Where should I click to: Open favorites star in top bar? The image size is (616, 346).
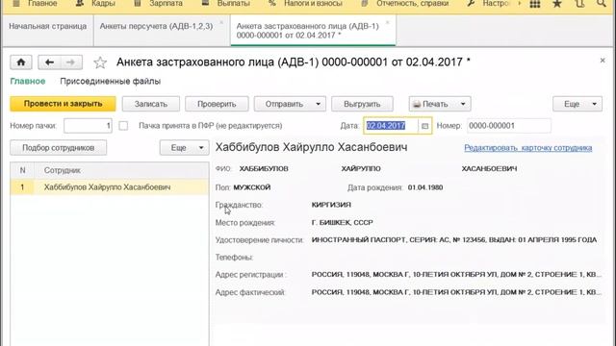(557, 4)
